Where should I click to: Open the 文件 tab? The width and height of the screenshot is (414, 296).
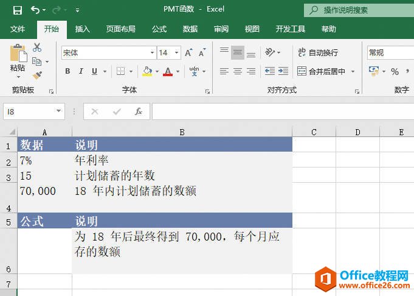pos(18,29)
